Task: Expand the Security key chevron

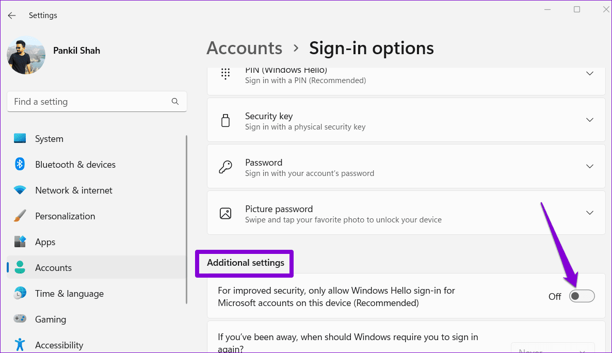Action: (x=590, y=120)
